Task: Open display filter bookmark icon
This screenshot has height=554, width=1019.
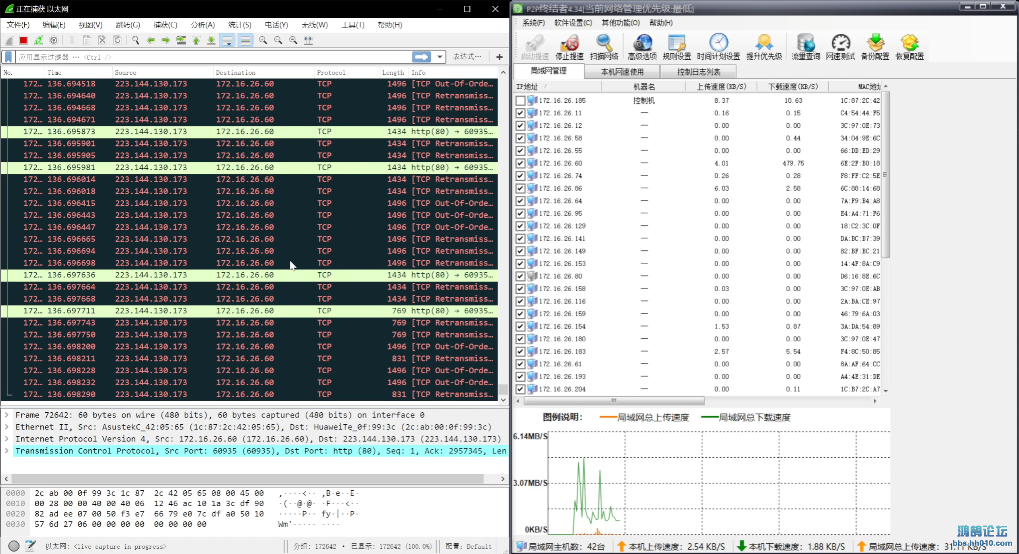Action: point(8,57)
